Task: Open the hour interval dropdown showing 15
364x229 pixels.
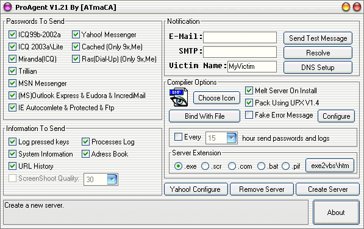Action: [232, 138]
